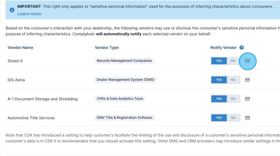Viewport: 280px width, 156px height.
Task: Open the Learn more link
Action: [29, 14]
